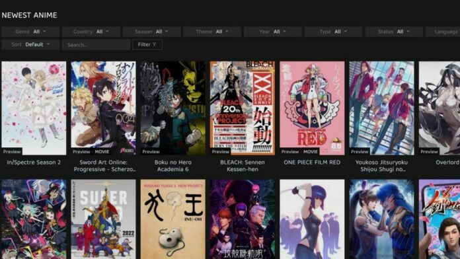This screenshot has width=460, height=259.
Task: Open the Status filter dropdown
Action: [x=394, y=32]
